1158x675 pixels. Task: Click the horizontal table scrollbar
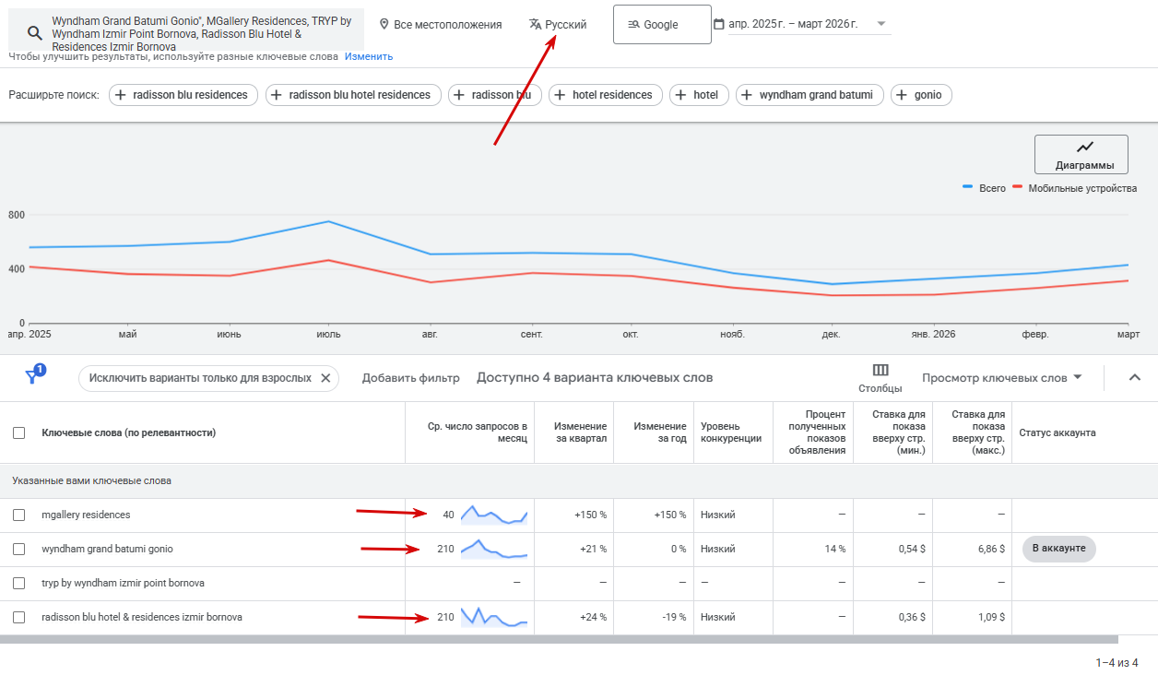pos(559,638)
